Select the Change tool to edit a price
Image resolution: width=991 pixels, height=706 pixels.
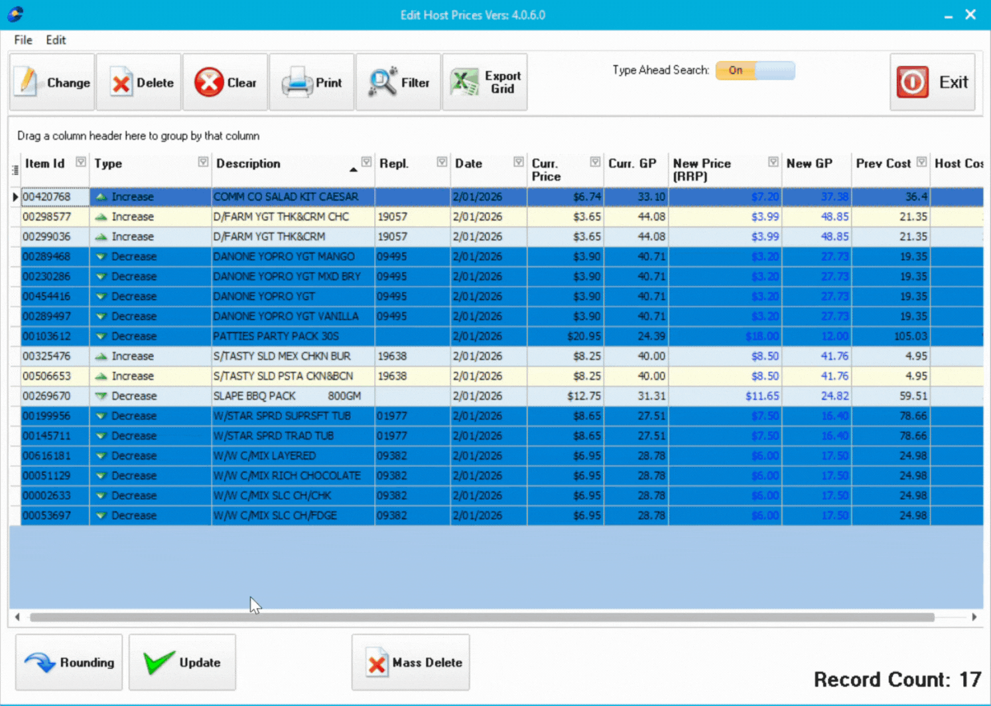52,82
